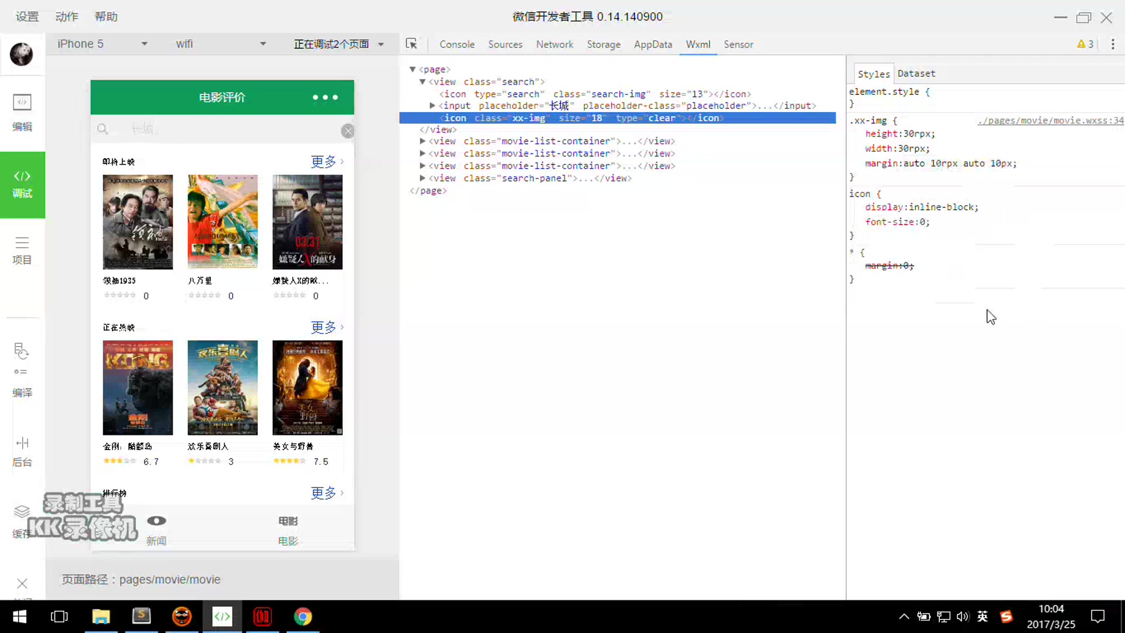Click the element inspector cursor icon
The image size is (1125, 633).
click(x=411, y=44)
